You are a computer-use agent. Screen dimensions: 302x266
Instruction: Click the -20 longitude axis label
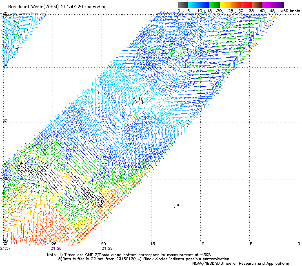tap(102, 244)
